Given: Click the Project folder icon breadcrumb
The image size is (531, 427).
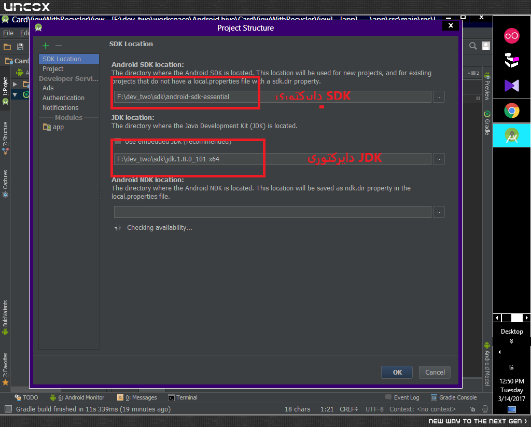Looking at the screenshot, I should click(9, 61).
